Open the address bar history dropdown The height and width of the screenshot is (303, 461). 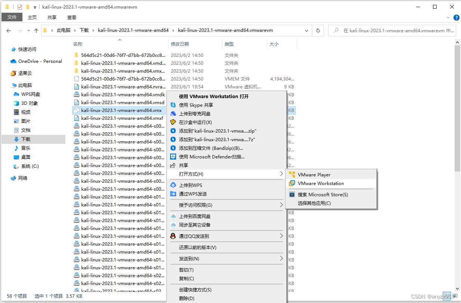point(307,31)
